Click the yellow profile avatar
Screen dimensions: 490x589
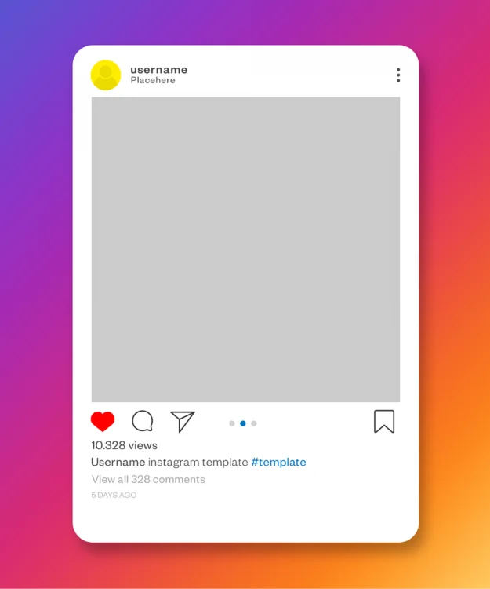tap(106, 75)
